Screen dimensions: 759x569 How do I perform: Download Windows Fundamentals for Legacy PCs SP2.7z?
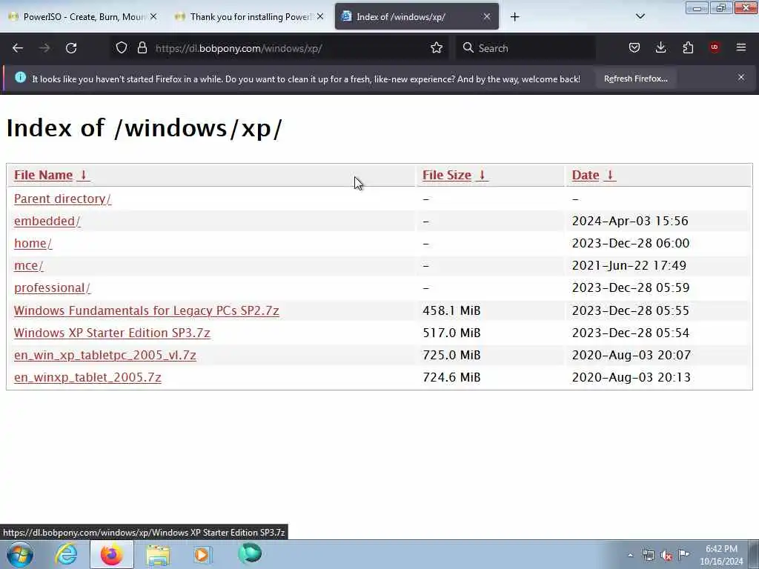coord(146,310)
